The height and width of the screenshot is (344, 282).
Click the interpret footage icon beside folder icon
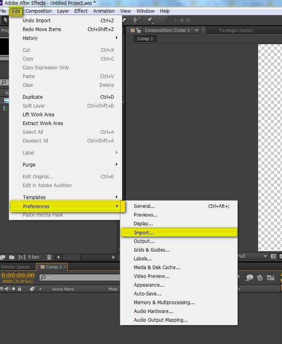click(x=3, y=257)
